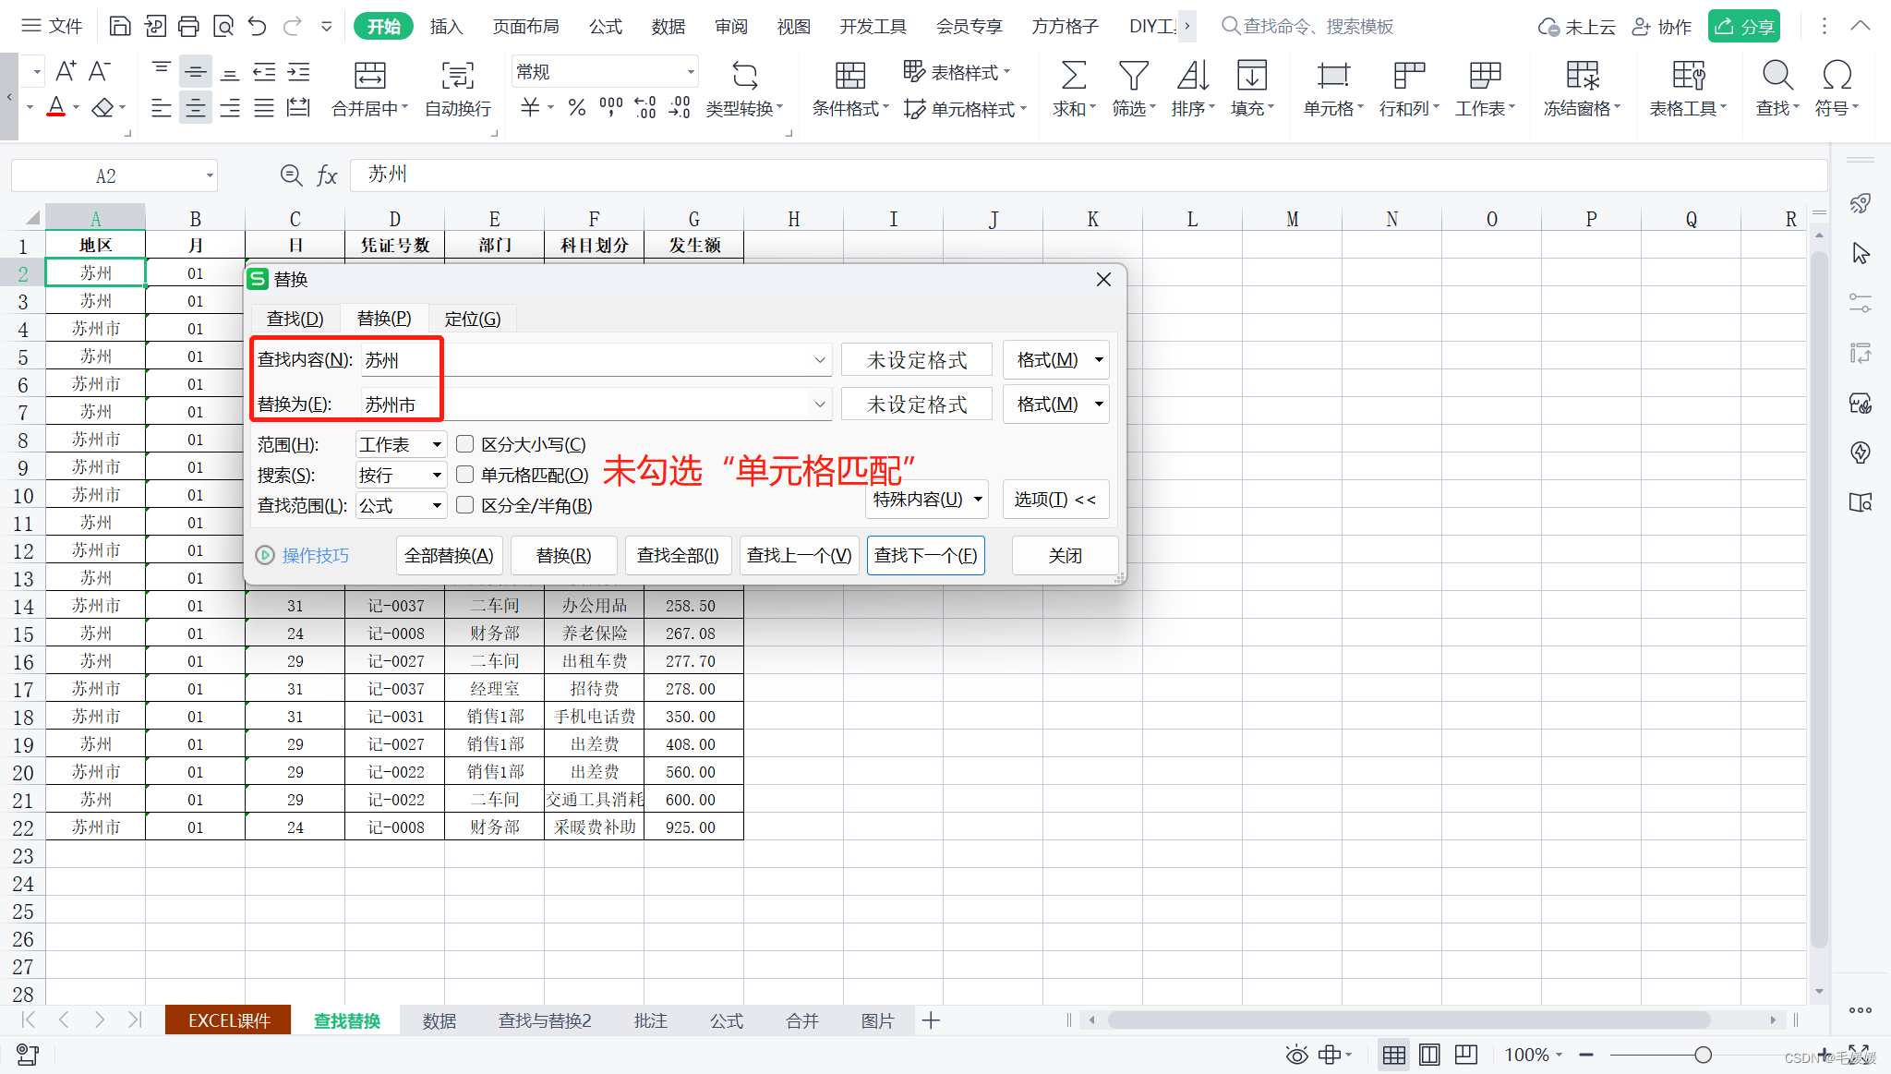Switch to the 查找(D) tab
The width and height of the screenshot is (1891, 1074).
point(295,319)
